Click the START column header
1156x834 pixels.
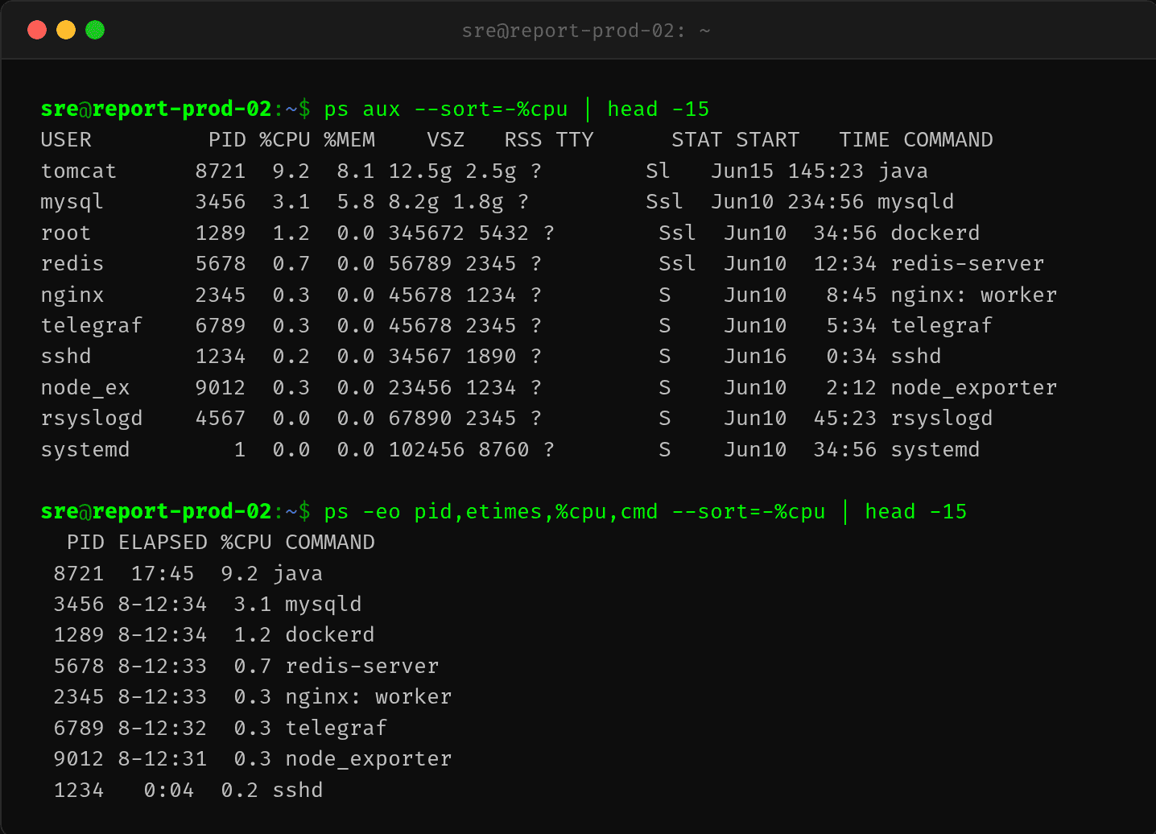coord(768,140)
